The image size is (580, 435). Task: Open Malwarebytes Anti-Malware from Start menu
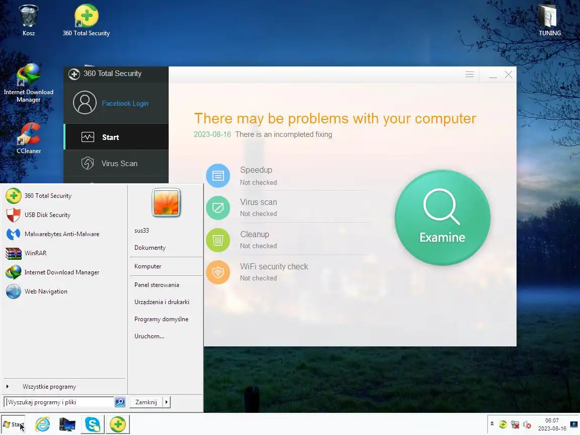pos(64,234)
